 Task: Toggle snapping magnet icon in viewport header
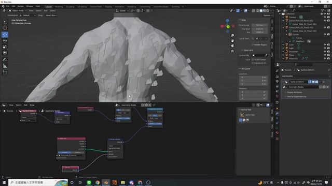138,11
